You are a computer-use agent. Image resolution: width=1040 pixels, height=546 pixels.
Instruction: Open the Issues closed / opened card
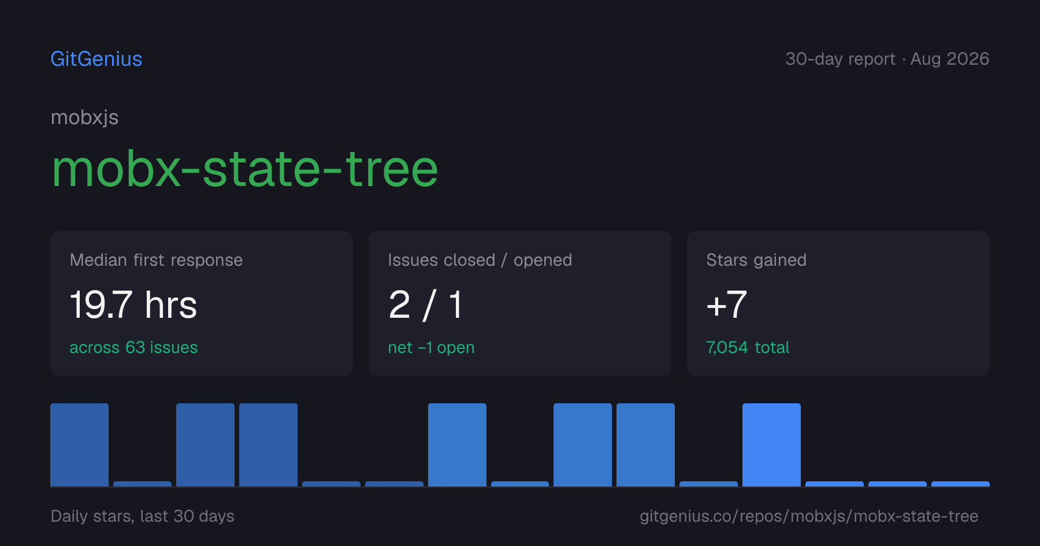520,303
